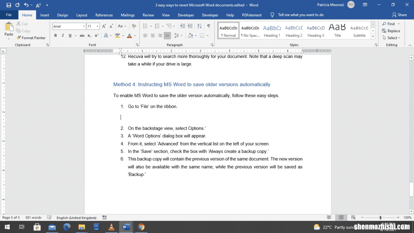Center the paragraph text

click(x=152, y=36)
